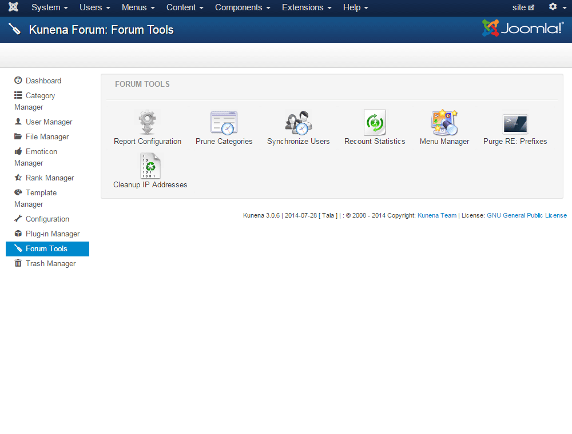The height and width of the screenshot is (434, 572).
Task: Follow the Kunena Team link in the footer
Action: click(x=436, y=215)
